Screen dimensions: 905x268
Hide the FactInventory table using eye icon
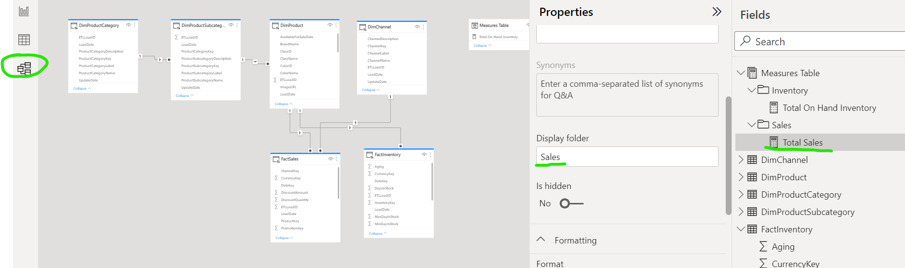(424, 155)
